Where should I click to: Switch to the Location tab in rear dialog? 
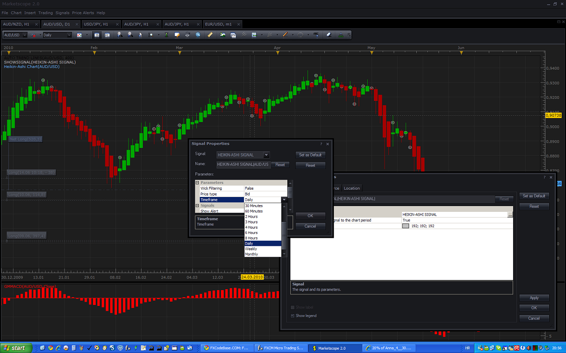[x=351, y=188]
